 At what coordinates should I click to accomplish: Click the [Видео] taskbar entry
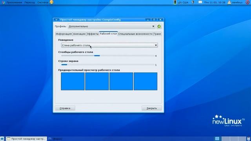55,139
